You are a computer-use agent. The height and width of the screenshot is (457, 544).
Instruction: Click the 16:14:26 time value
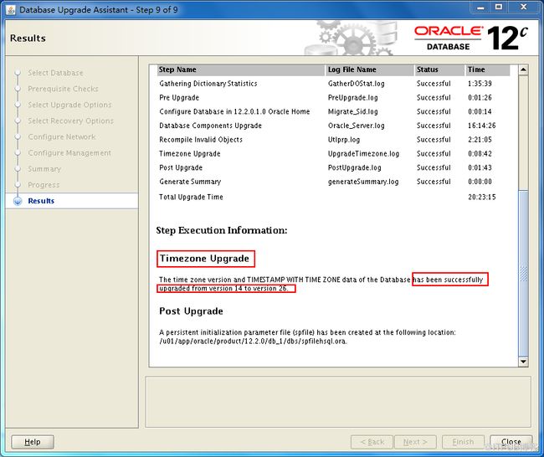pyautogui.click(x=482, y=126)
